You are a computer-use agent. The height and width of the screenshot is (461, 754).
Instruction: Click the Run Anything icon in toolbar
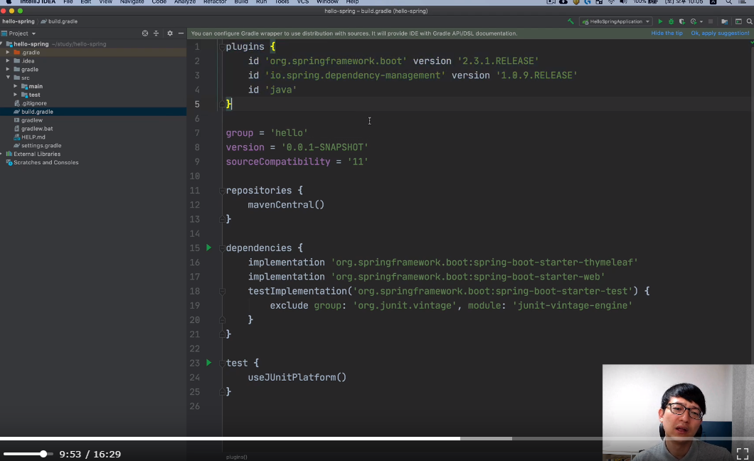[x=738, y=21]
